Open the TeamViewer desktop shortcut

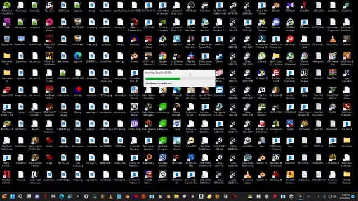(x=219, y=92)
